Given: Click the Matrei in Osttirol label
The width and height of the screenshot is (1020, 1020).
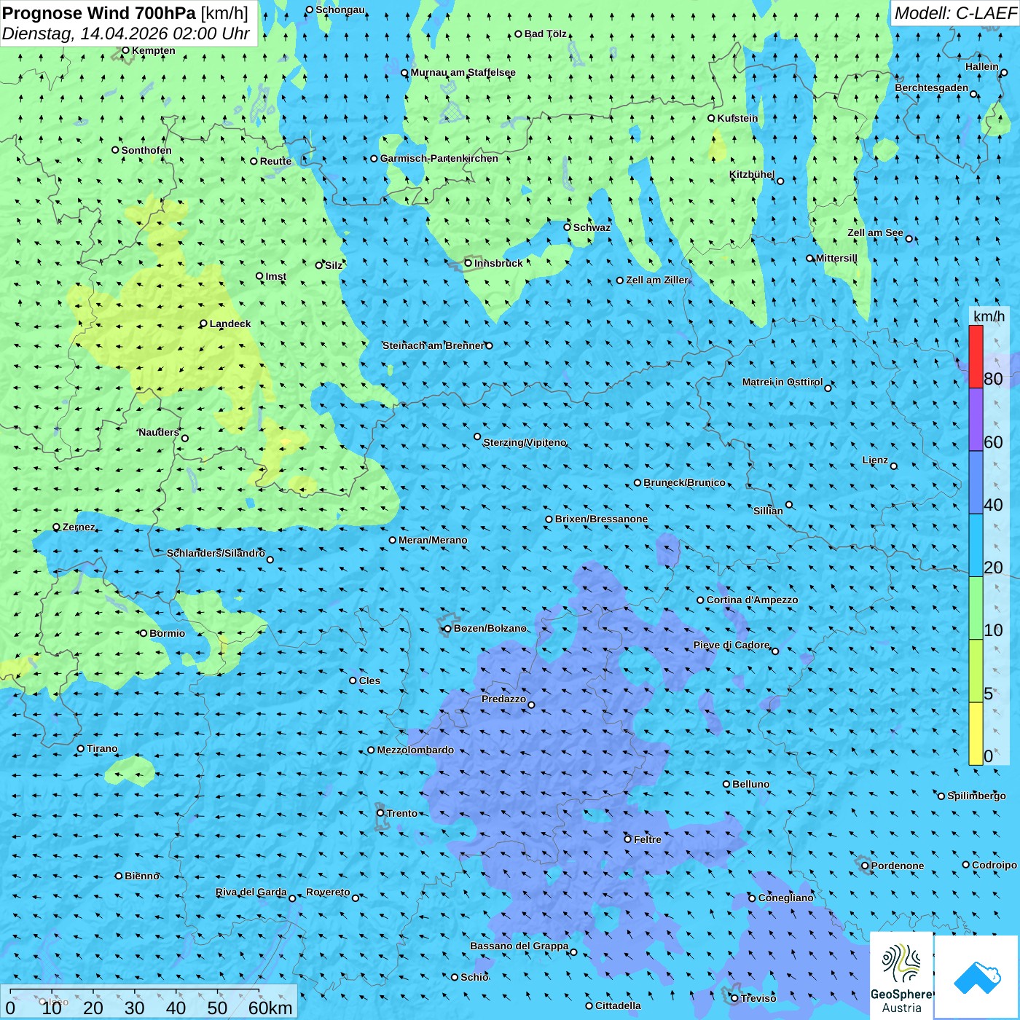Looking at the screenshot, I should 782,382.
